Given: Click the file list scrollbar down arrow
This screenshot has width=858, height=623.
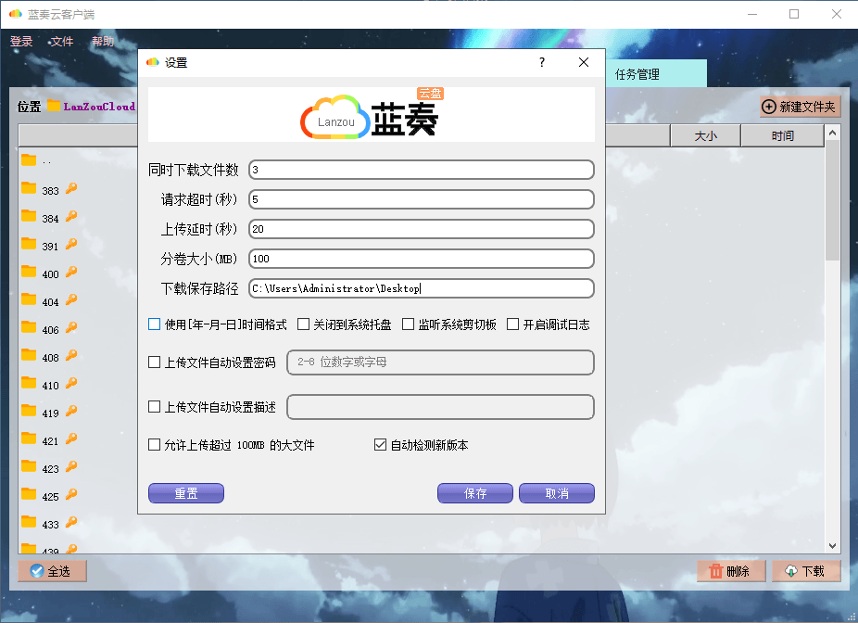Looking at the screenshot, I should point(832,546).
